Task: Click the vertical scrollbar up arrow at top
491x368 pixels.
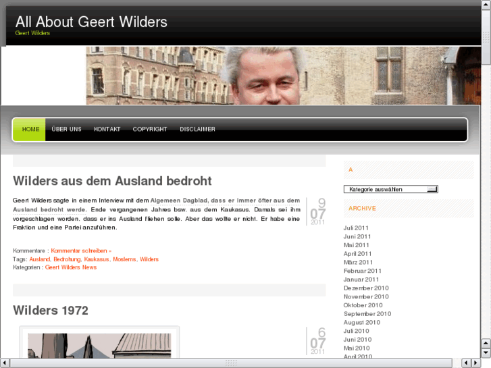Action: [486, 5]
